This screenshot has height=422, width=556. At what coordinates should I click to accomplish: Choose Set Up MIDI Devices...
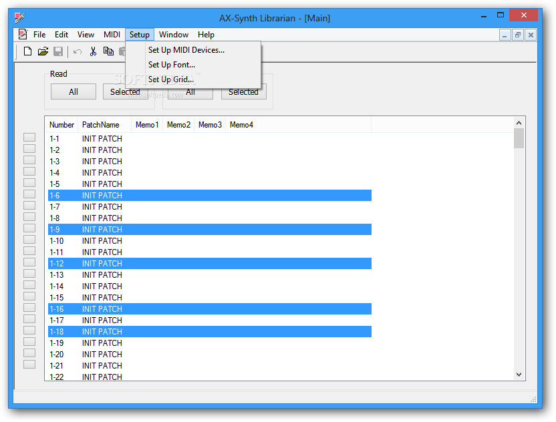point(193,50)
